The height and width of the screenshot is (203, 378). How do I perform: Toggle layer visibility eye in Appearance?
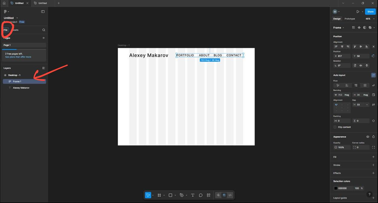368,137
